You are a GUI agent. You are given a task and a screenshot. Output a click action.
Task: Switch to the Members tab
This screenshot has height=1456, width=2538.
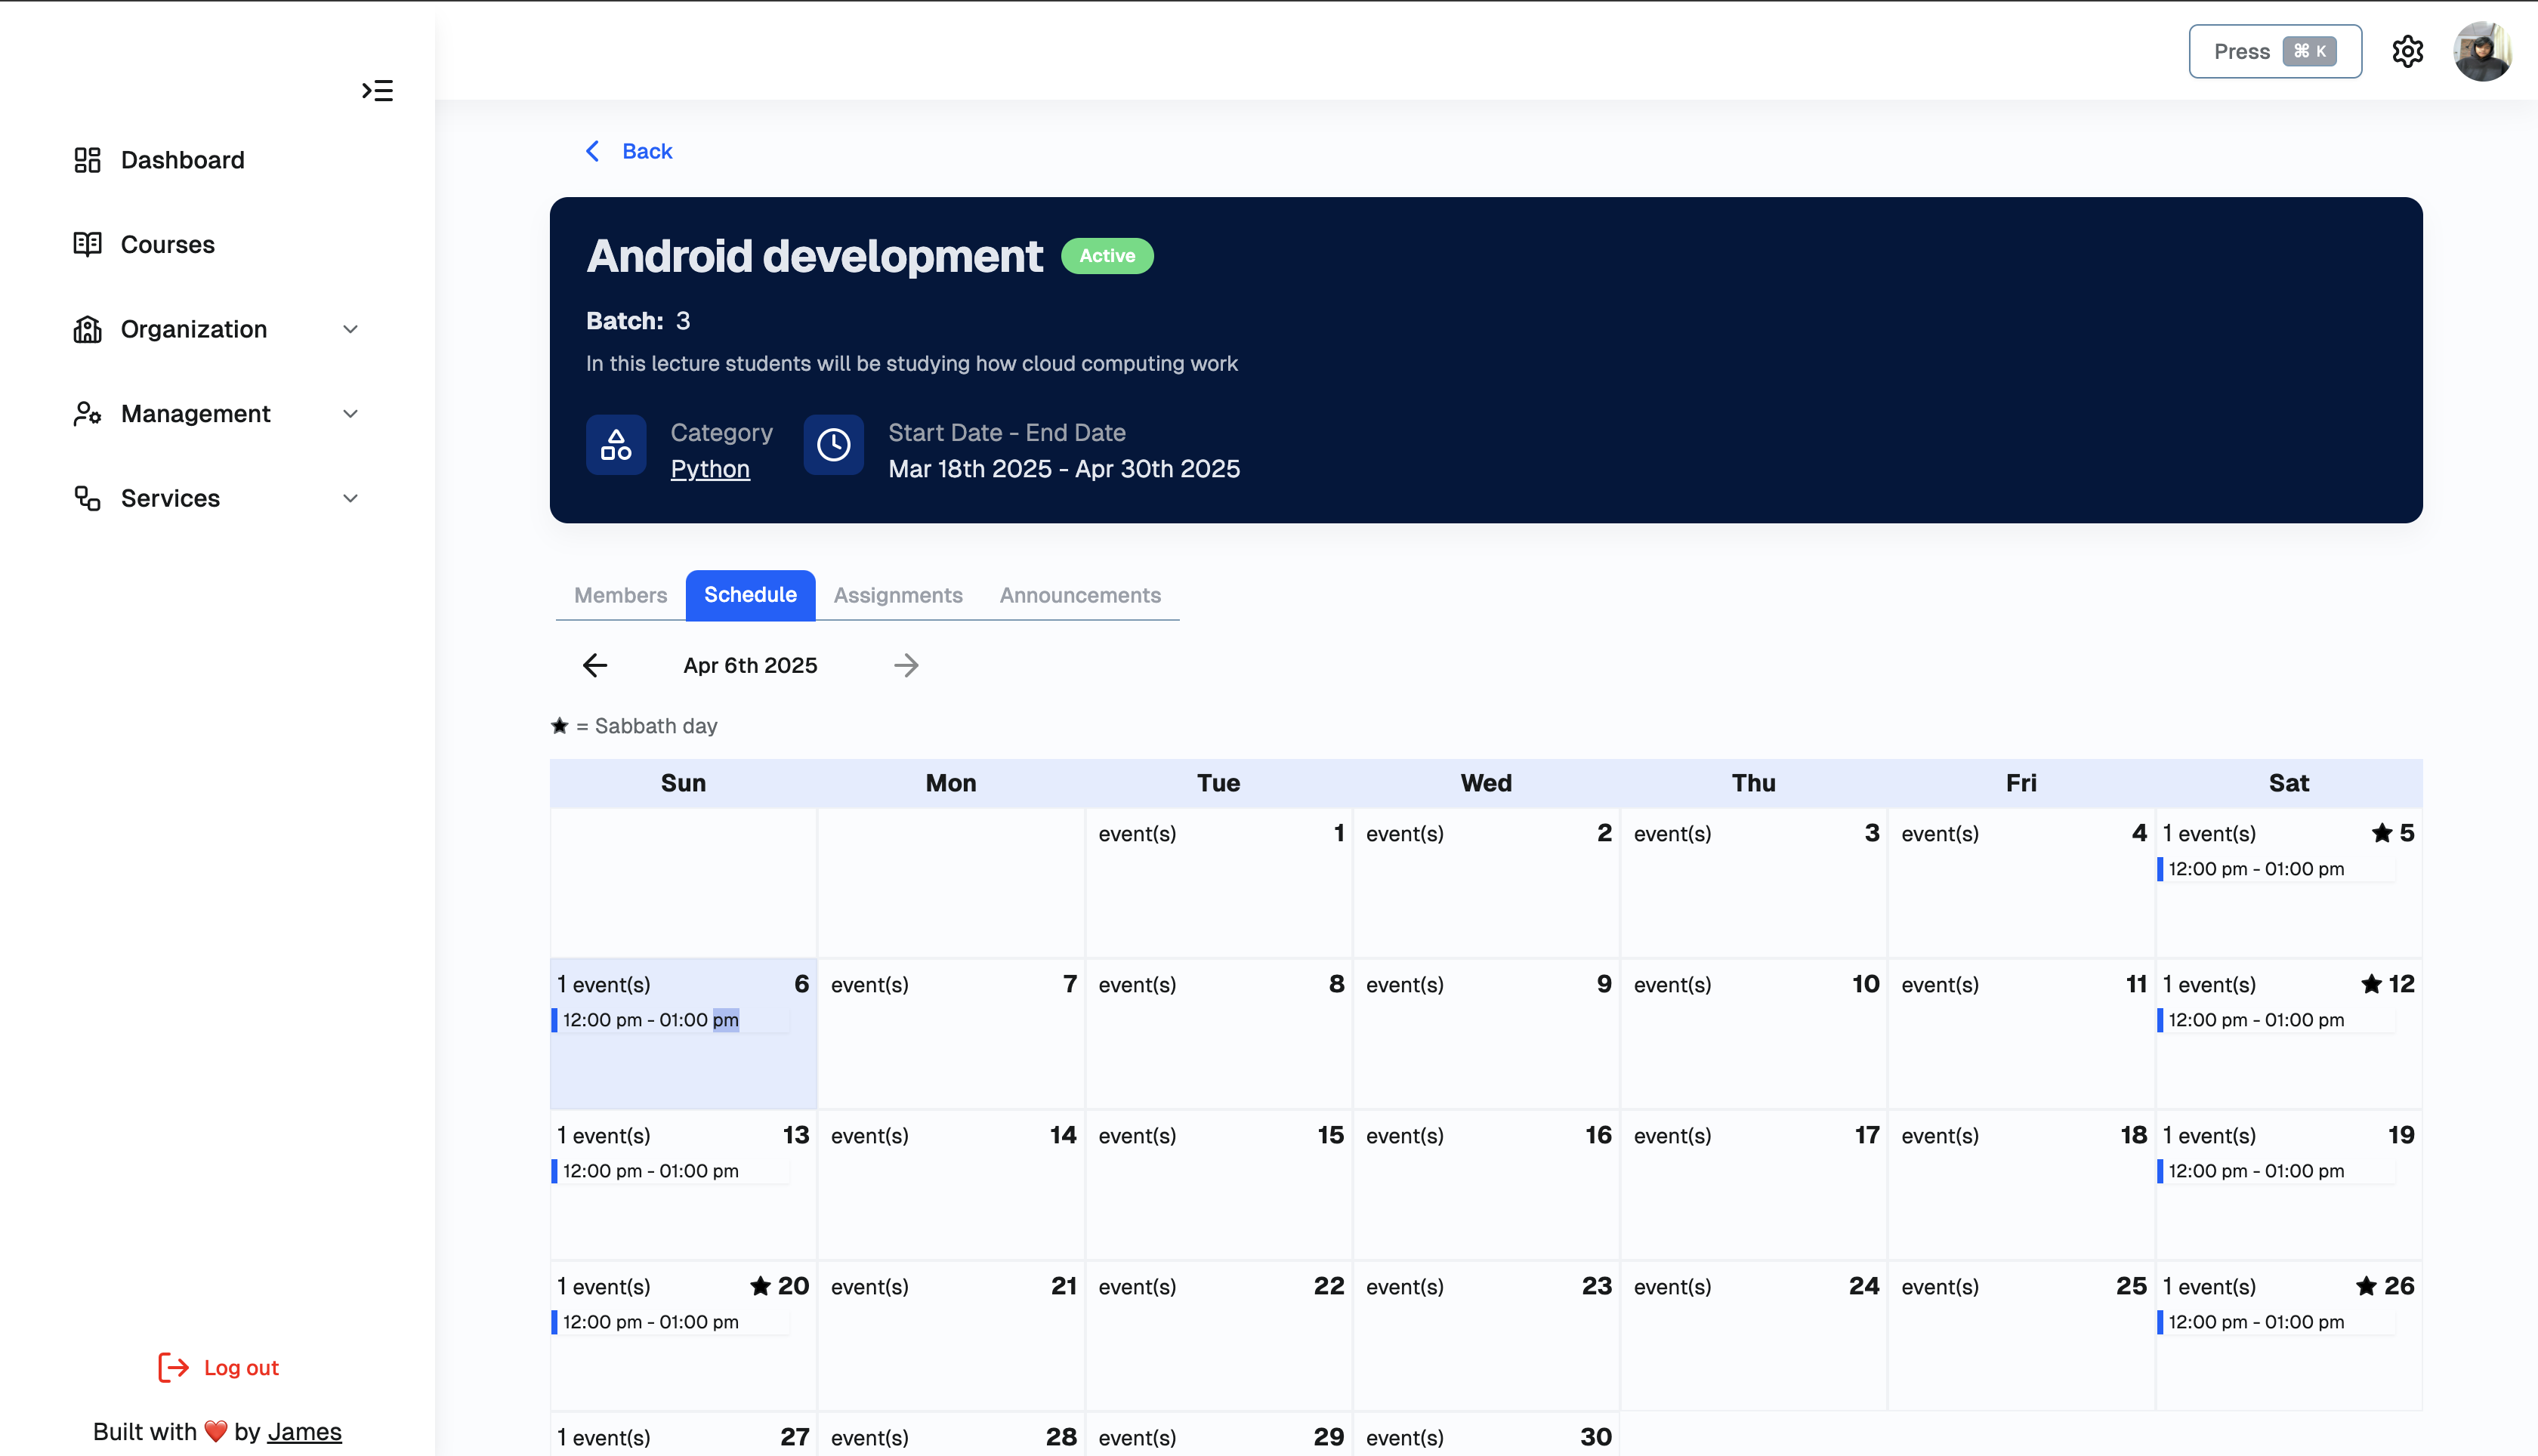620,595
